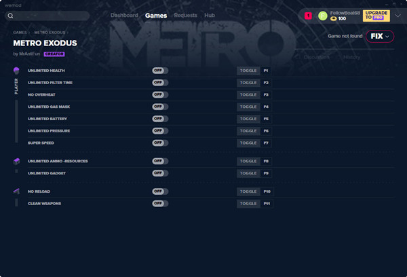The height and width of the screenshot is (277, 407).
Task: Open the account menu chevron
Action: pyautogui.click(x=398, y=16)
